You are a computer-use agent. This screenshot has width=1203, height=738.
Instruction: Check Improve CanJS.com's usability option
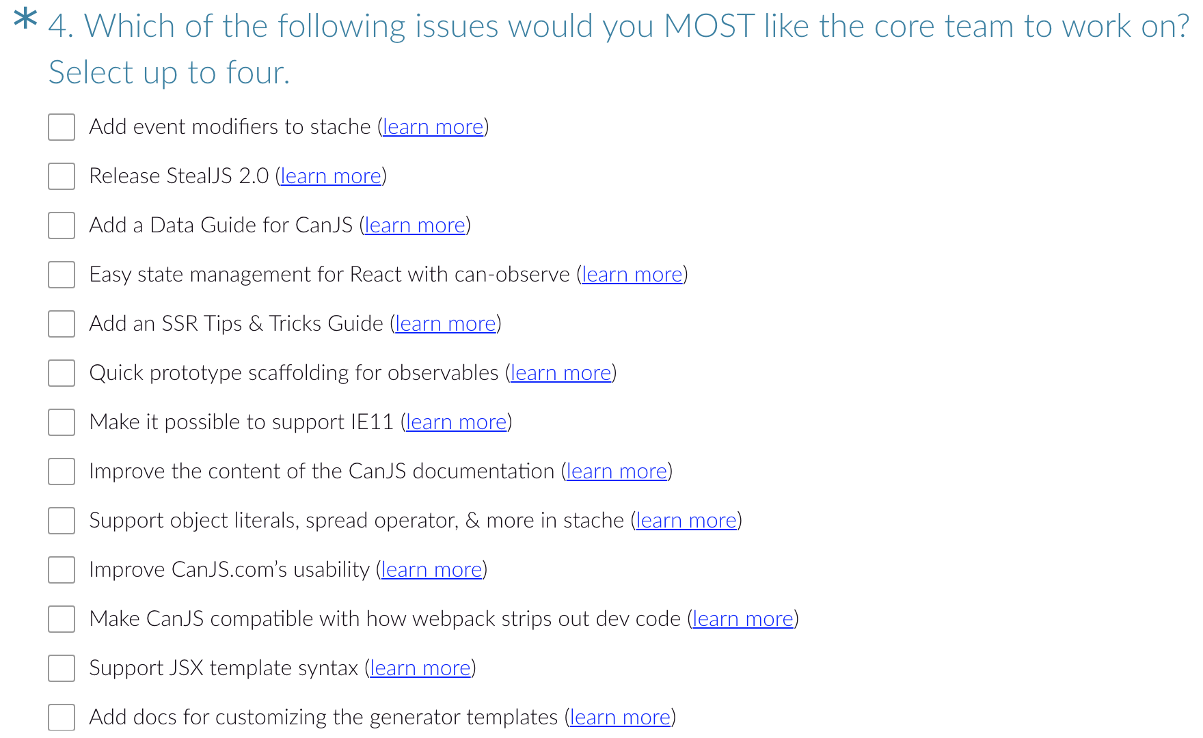click(62, 570)
